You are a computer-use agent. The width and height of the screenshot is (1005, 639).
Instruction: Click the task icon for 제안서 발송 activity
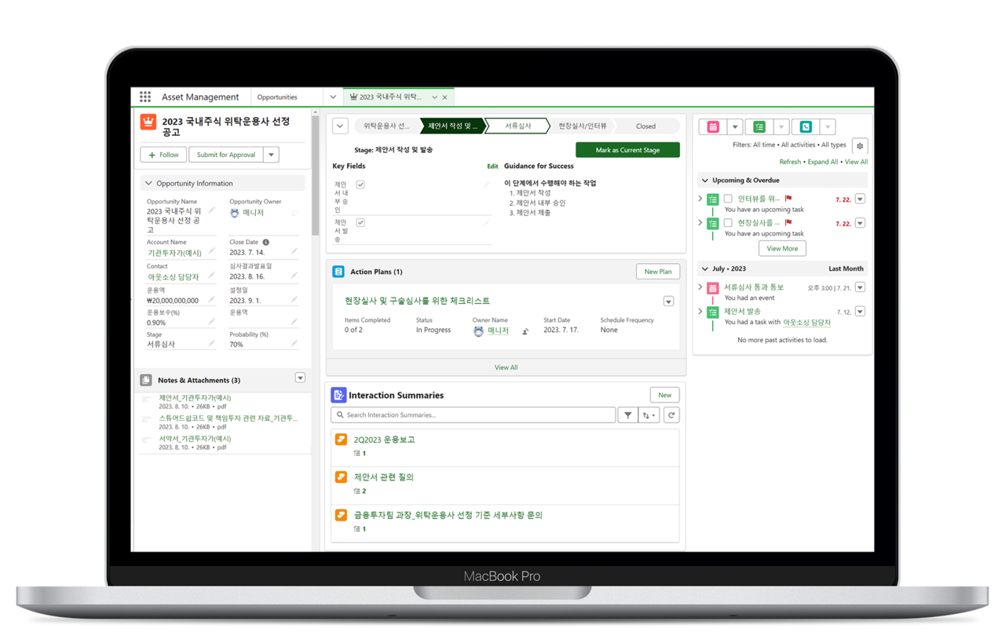pyautogui.click(x=713, y=312)
